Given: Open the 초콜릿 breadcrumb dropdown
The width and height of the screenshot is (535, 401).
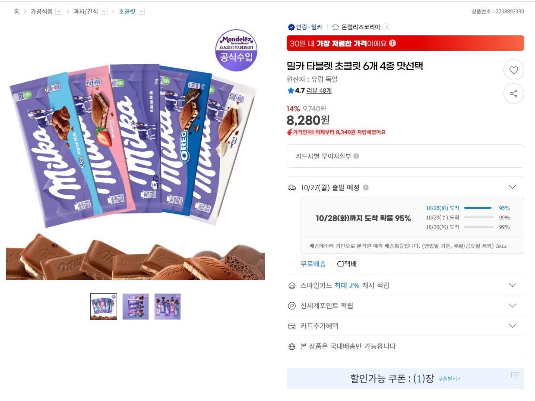Looking at the screenshot, I should tap(141, 12).
